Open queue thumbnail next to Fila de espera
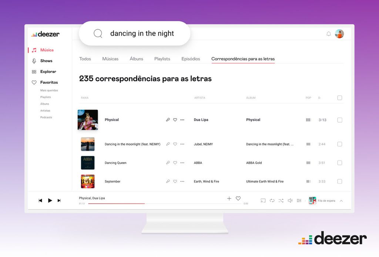The height and width of the screenshot is (257, 379). [x=312, y=200]
